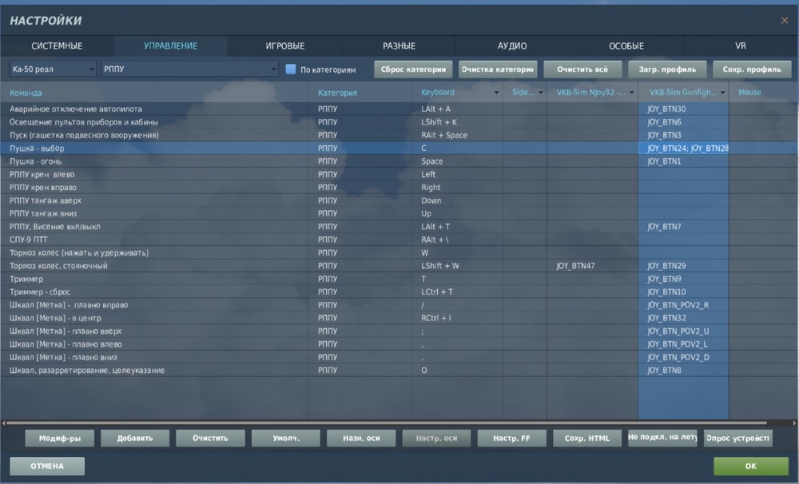Click the scrollbar right arrow
799x484 pixels.
pos(794,423)
